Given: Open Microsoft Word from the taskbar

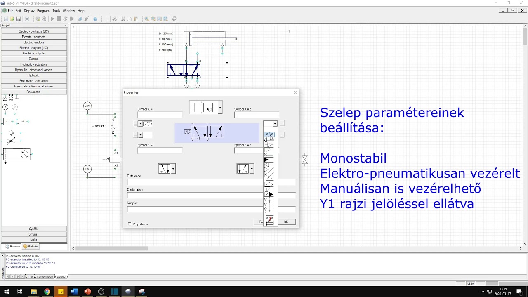Looking at the screenshot, I should coord(74,292).
